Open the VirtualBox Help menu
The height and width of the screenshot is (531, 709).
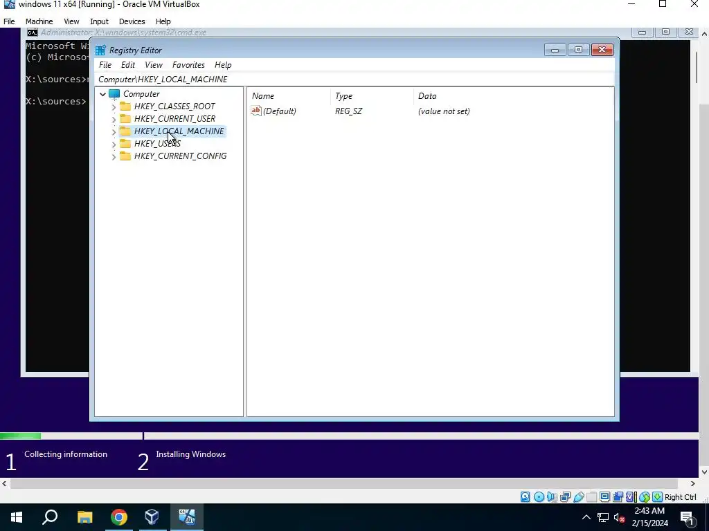(x=163, y=21)
